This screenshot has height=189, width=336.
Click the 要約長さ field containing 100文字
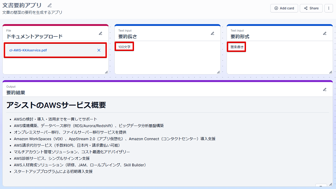coord(124,46)
